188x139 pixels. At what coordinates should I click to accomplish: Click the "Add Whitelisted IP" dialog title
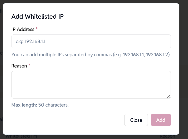click(37, 16)
